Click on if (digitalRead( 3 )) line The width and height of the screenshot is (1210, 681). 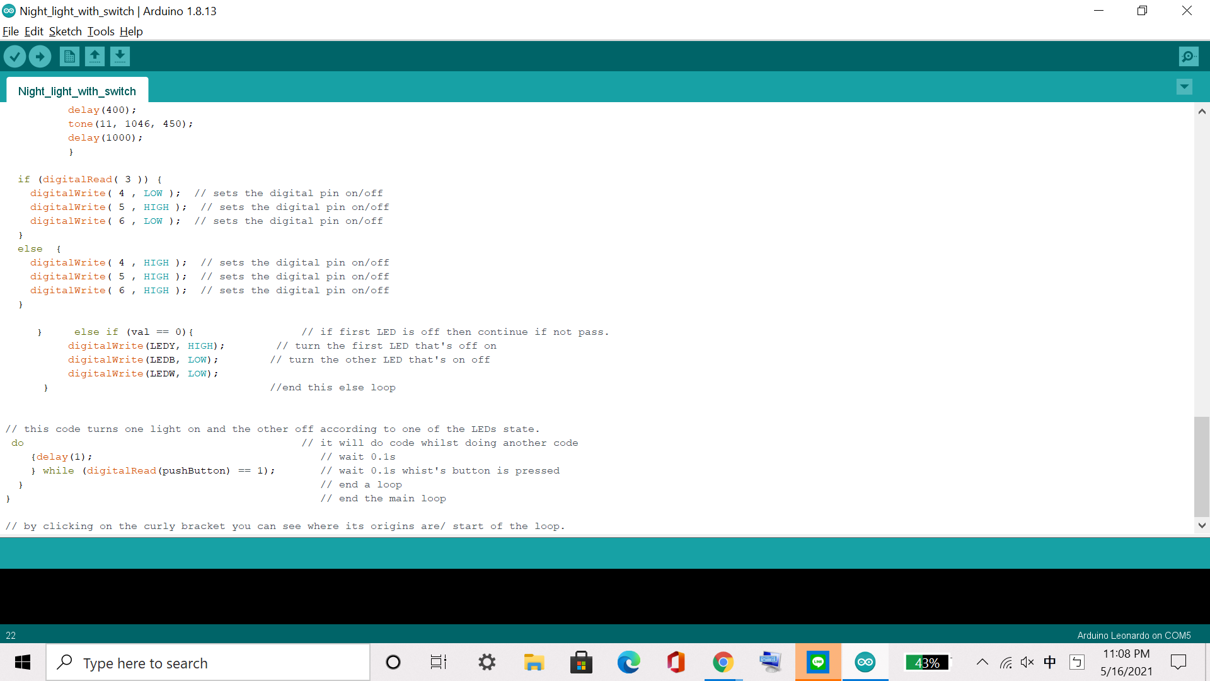click(x=90, y=179)
